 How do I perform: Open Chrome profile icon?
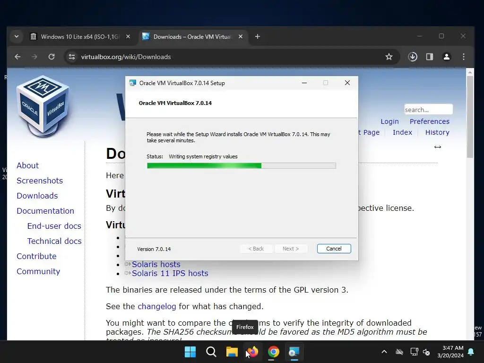[447, 57]
